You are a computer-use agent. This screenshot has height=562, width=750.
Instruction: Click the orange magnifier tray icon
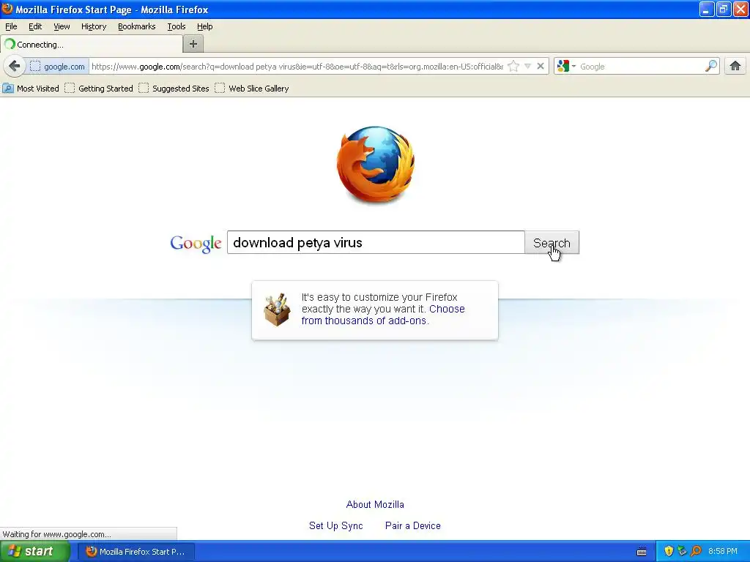pos(696,551)
